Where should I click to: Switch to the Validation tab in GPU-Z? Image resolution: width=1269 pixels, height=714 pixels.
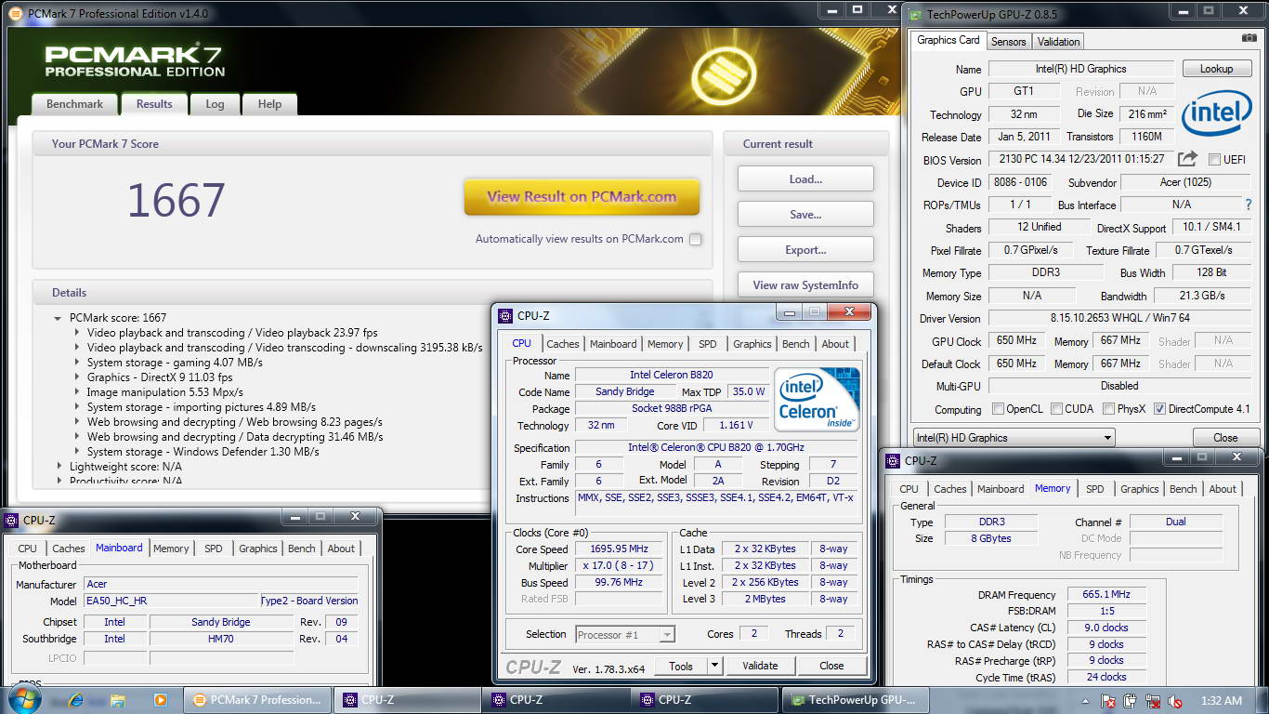(x=1058, y=42)
